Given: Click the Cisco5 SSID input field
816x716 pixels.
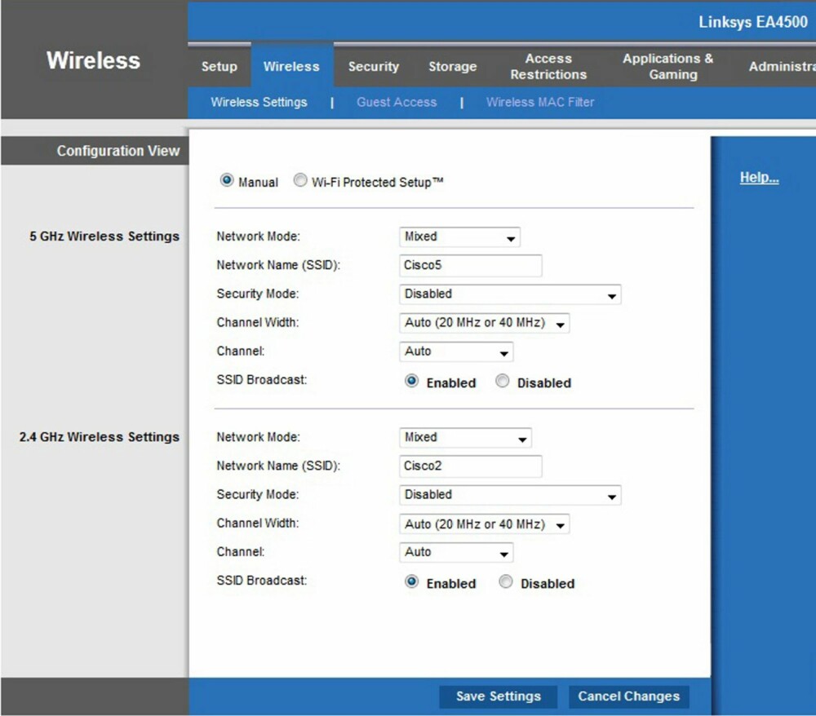Looking at the screenshot, I should (471, 265).
